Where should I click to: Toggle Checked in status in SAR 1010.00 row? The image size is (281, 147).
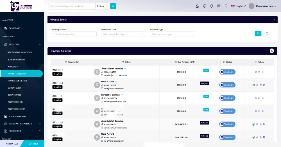pyautogui.click(x=227, y=137)
